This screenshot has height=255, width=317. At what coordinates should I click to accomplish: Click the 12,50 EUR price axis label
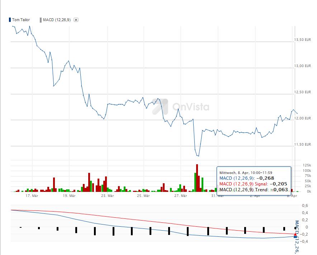point(302,92)
